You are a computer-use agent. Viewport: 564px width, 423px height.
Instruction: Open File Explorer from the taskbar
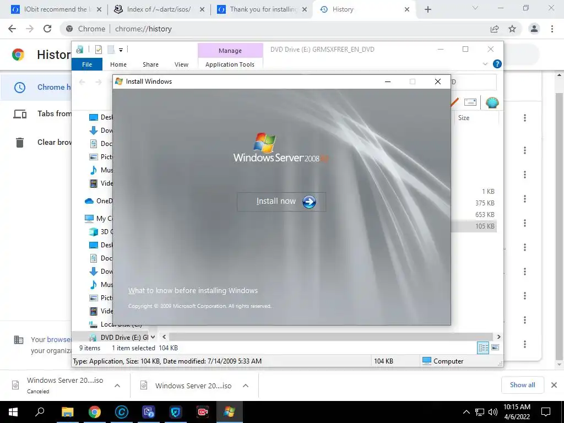click(67, 412)
